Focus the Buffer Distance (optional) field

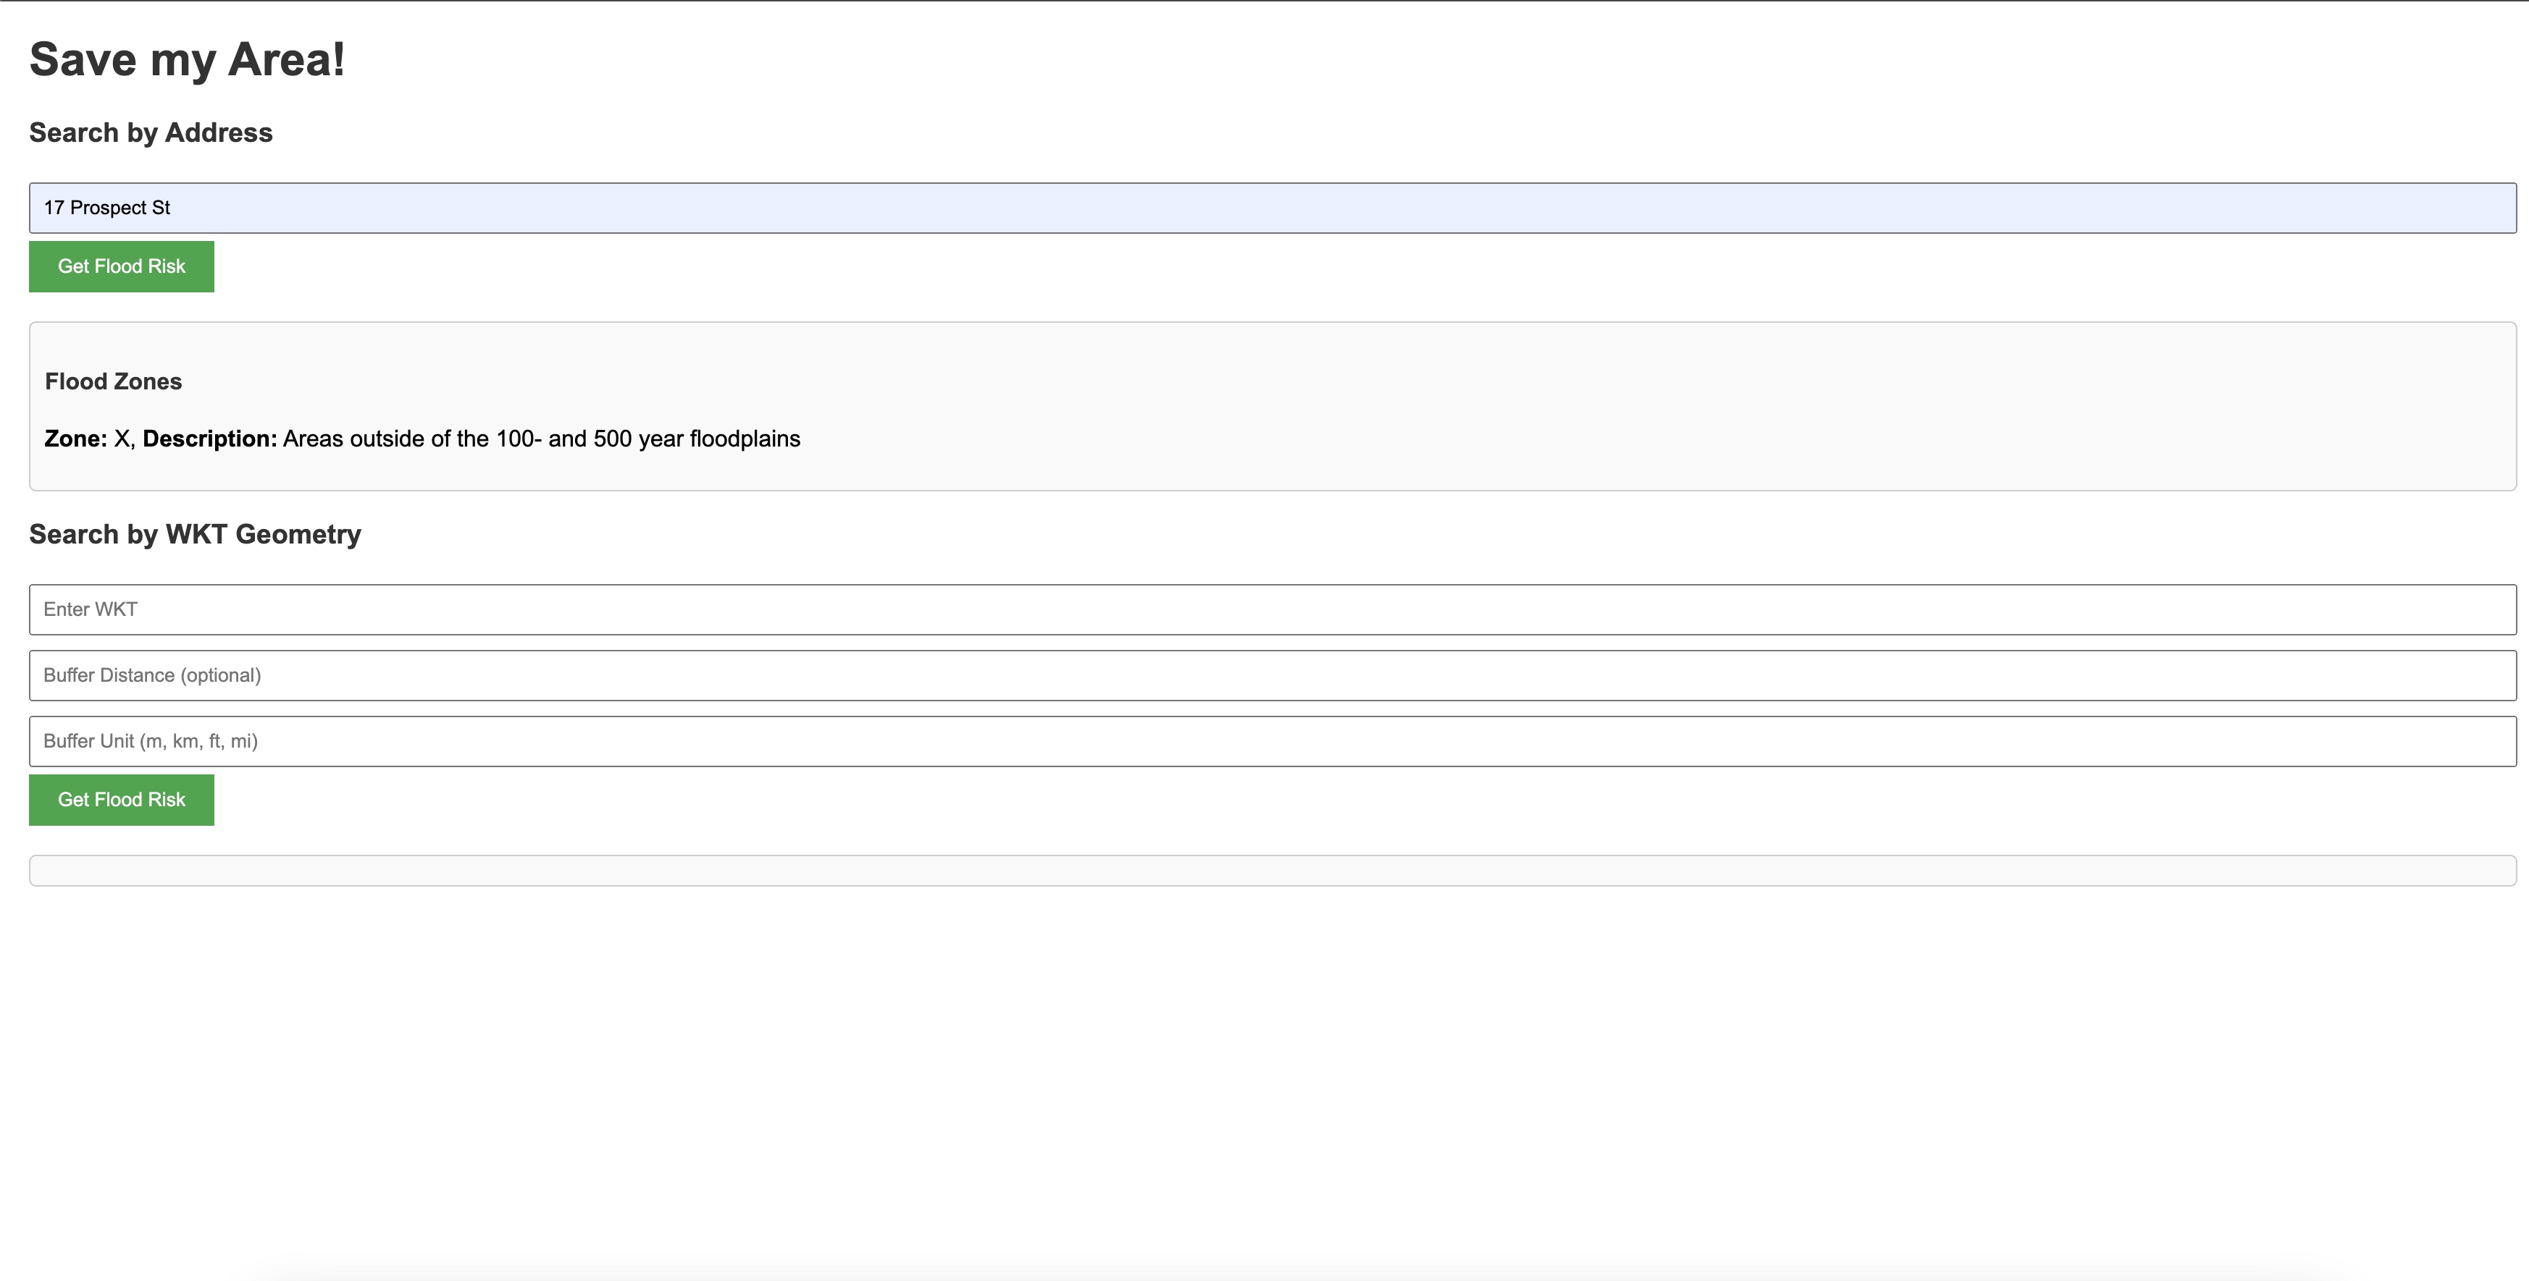pos(1272,675)
